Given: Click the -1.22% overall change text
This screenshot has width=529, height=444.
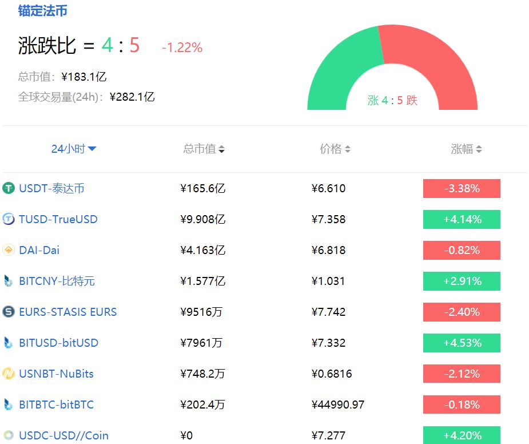Looking at the screenshot, I should [x=182, y=47].
